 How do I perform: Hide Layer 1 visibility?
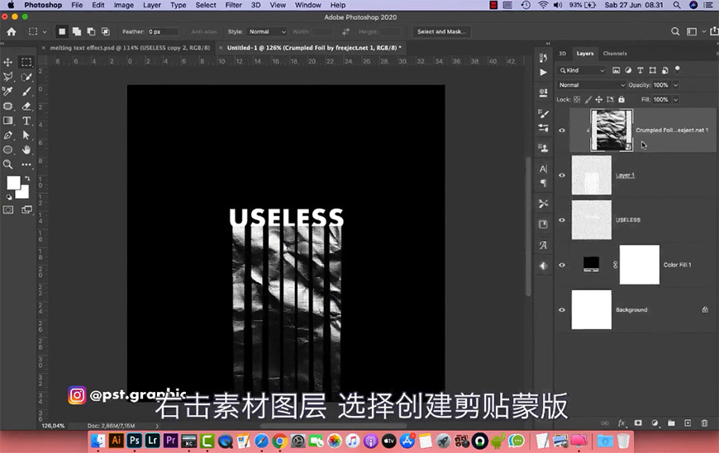pos(562,175)
